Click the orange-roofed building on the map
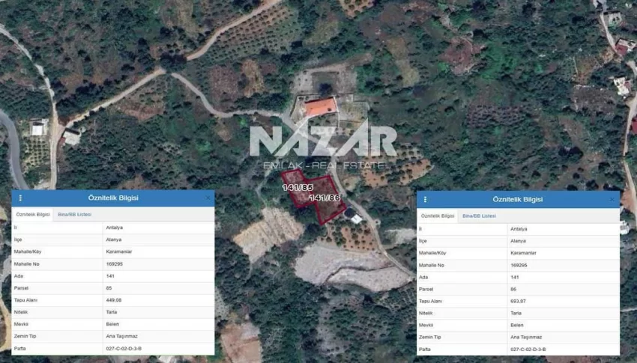Viewport: 637px width, 363px height. click(x=320, y=108)
